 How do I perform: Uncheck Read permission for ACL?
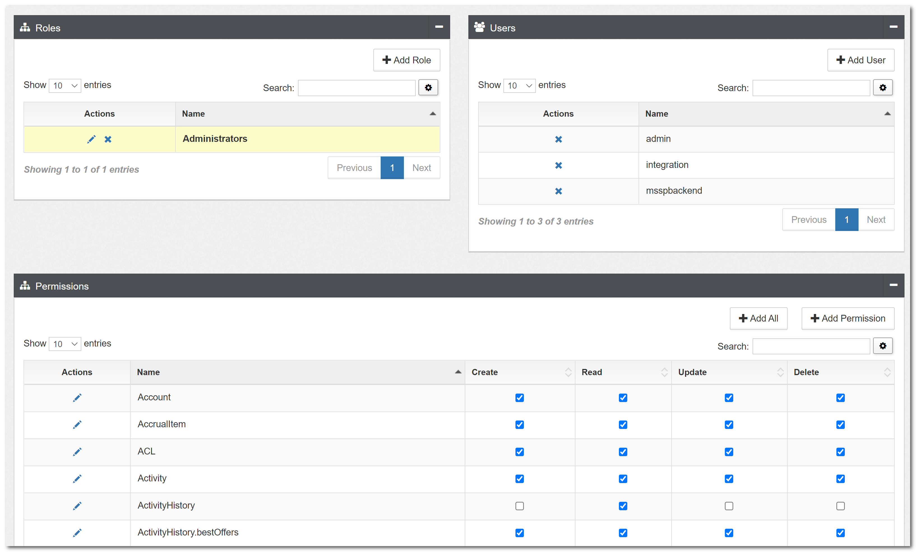(623, 452)
